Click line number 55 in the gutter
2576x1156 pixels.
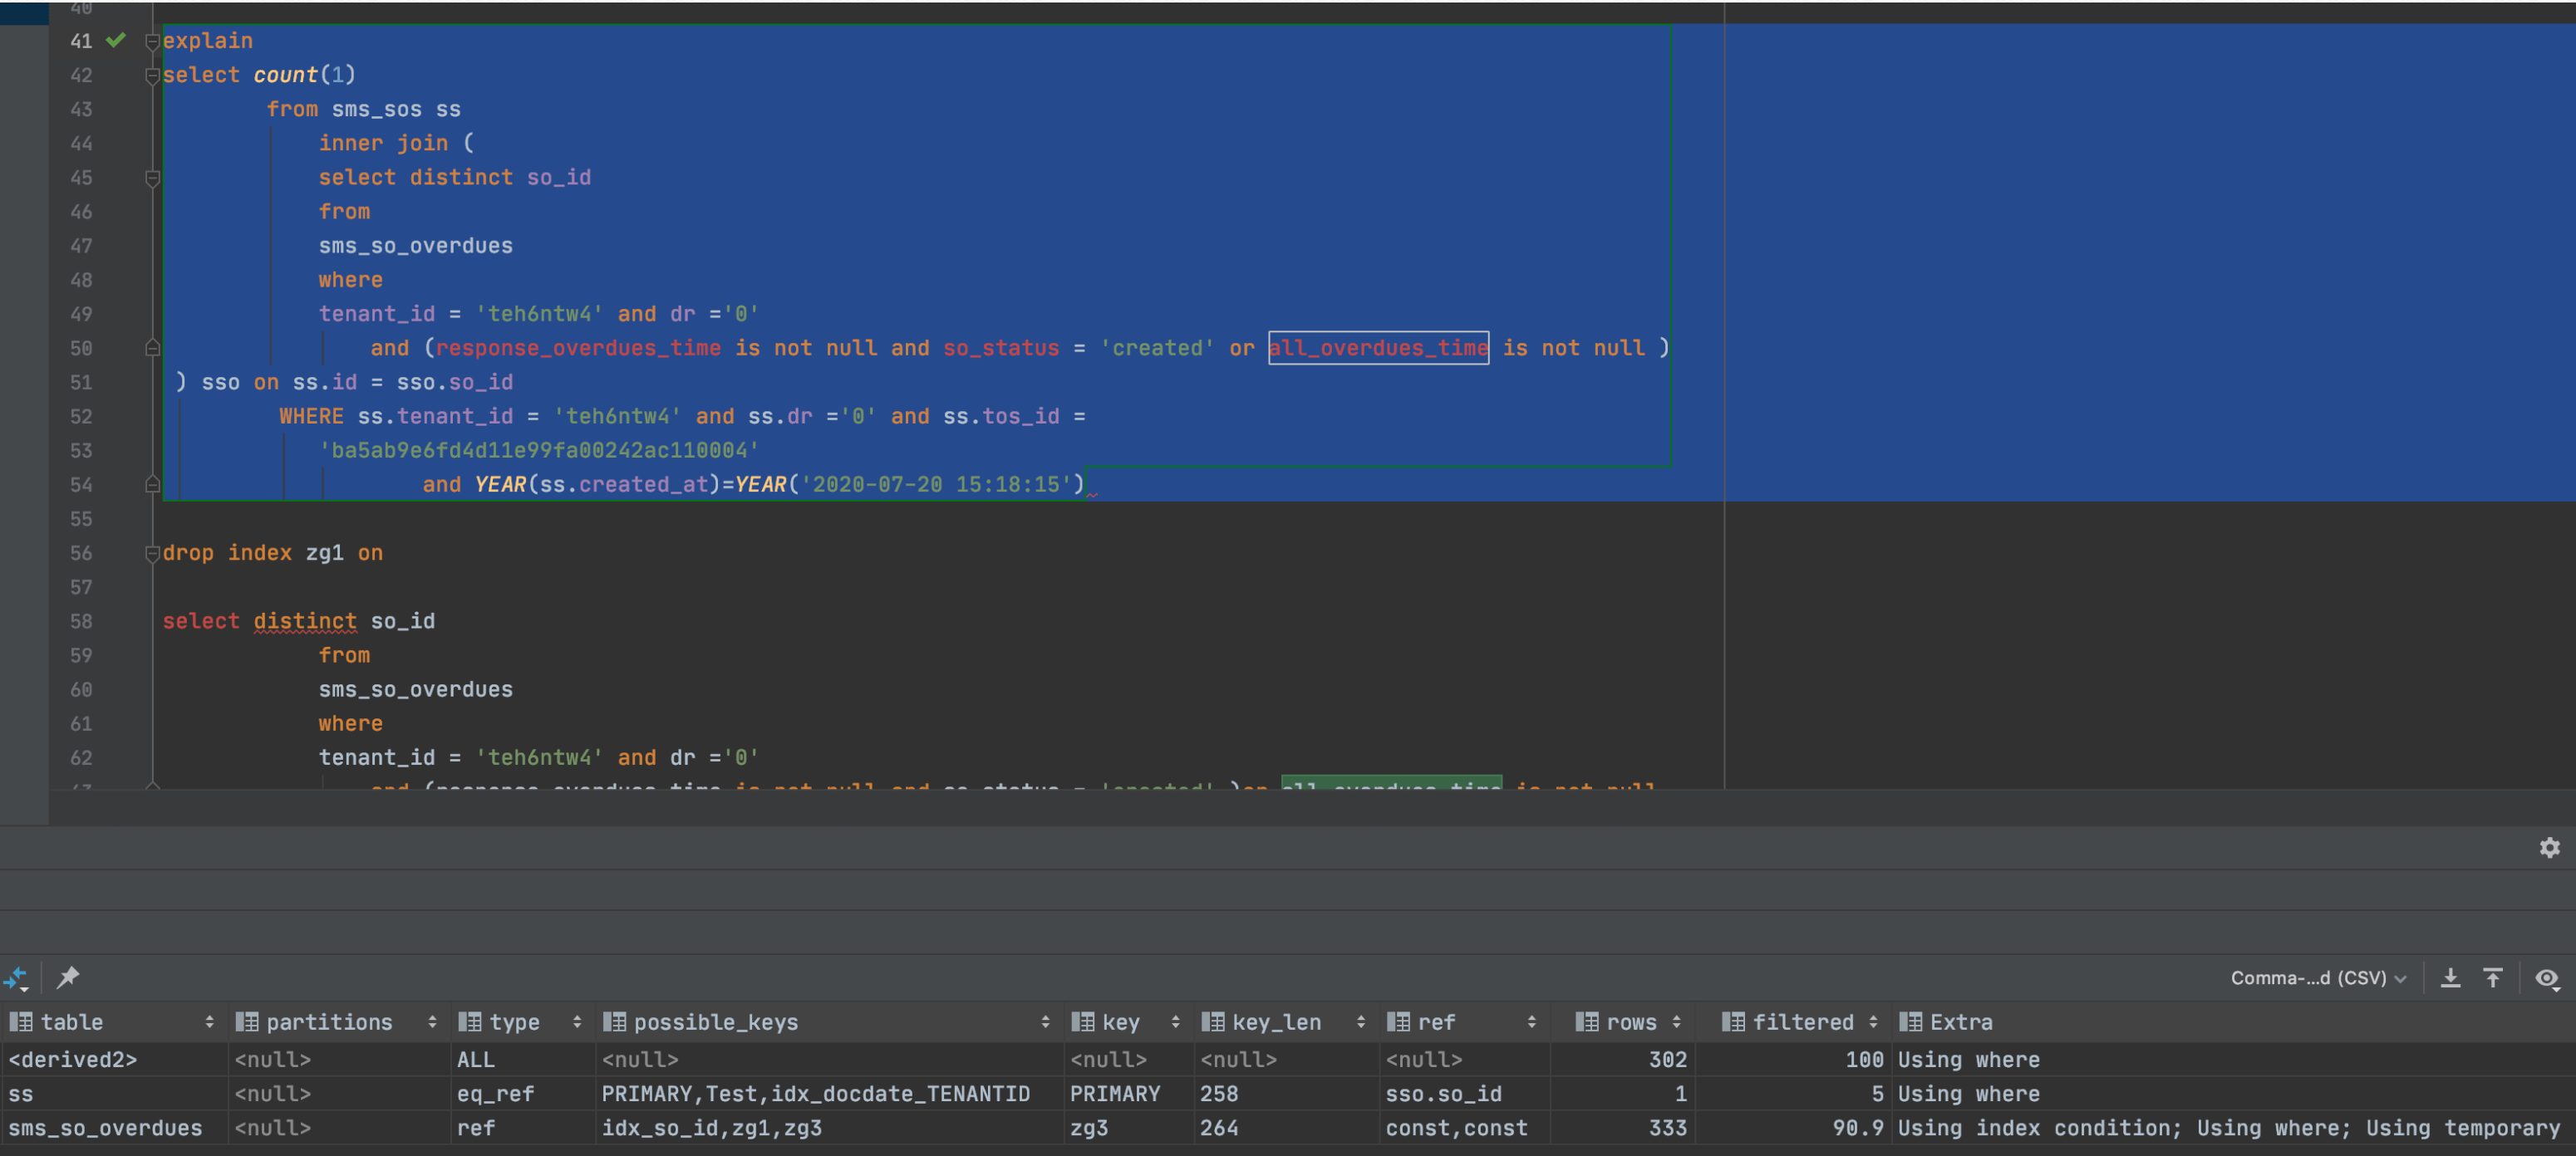click(x=81, y=520)
